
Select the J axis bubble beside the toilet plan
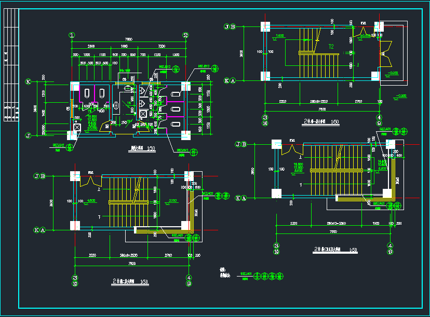(29, 136)
